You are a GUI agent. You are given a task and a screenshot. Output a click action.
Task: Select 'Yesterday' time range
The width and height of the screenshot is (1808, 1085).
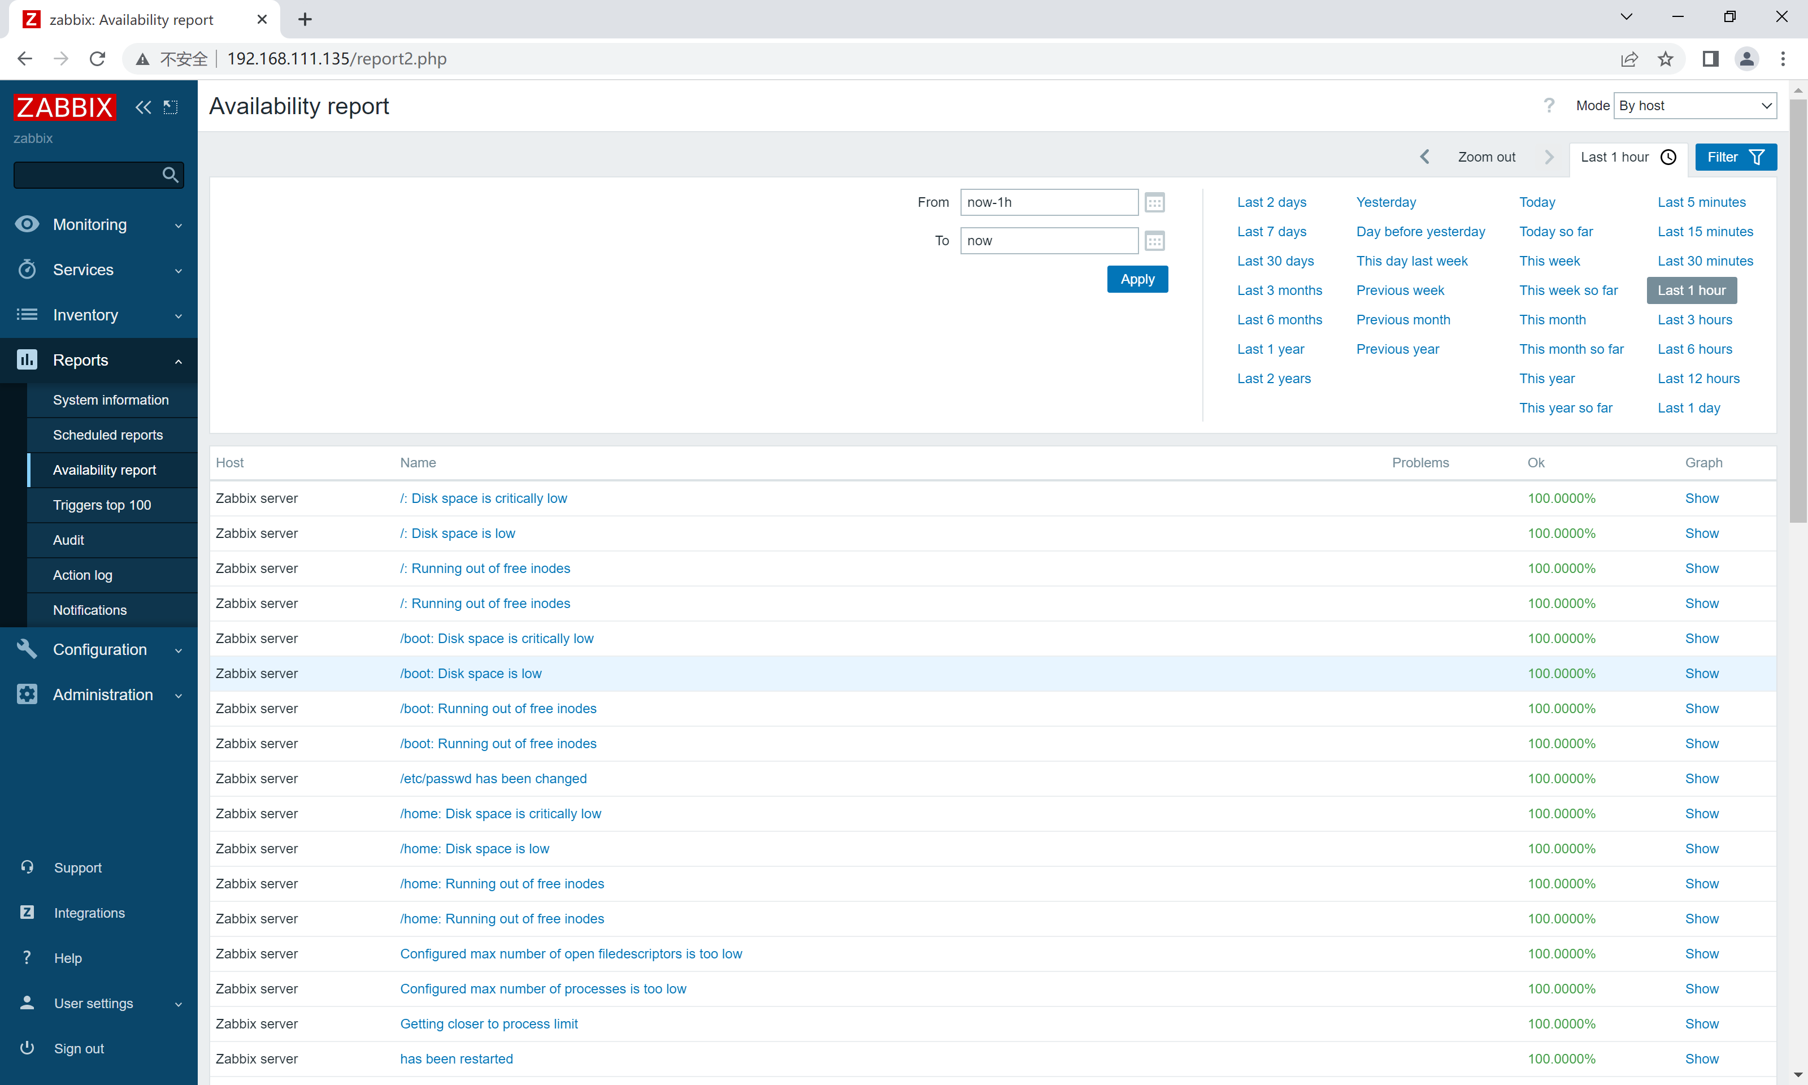[x=1385, y=202]
